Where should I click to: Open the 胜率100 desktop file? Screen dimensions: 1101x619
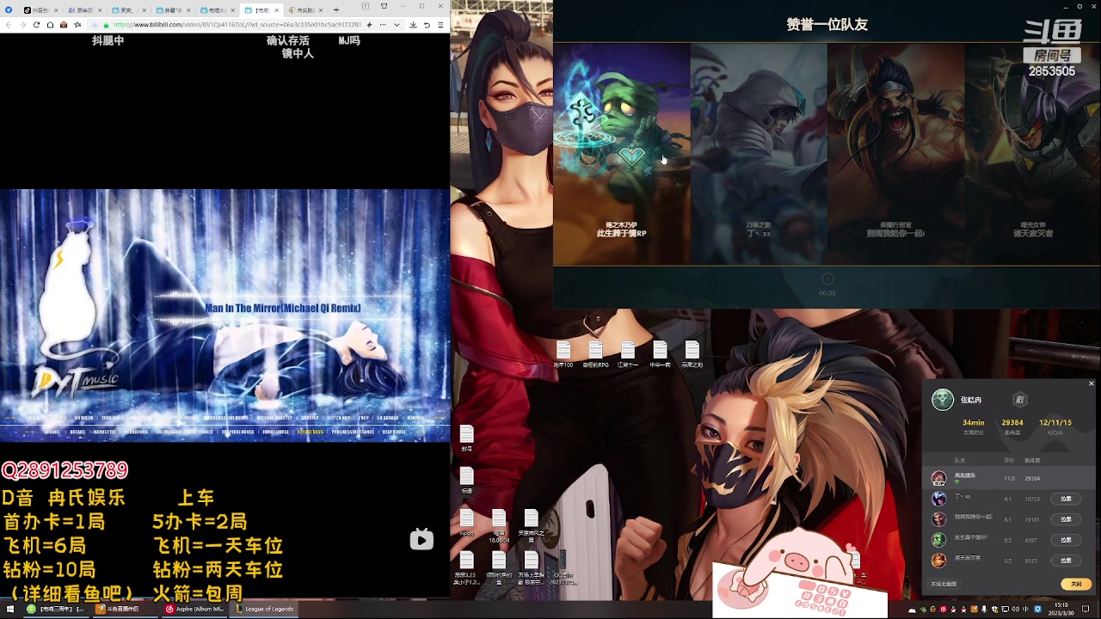563,354
